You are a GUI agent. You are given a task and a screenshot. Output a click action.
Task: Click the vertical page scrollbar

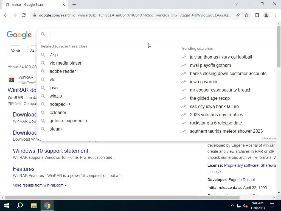(x=279, y=46)
